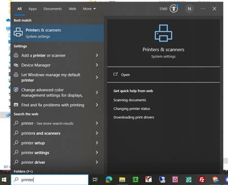Click the rewards trophy icon
Screen dimensions: 228x185
(174, 9)
